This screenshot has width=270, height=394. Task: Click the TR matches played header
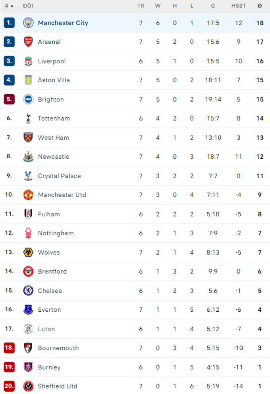[141, 6]
